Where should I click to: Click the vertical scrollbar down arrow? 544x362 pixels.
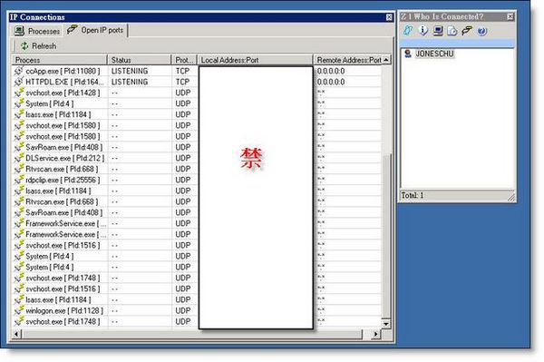[386, 324]
